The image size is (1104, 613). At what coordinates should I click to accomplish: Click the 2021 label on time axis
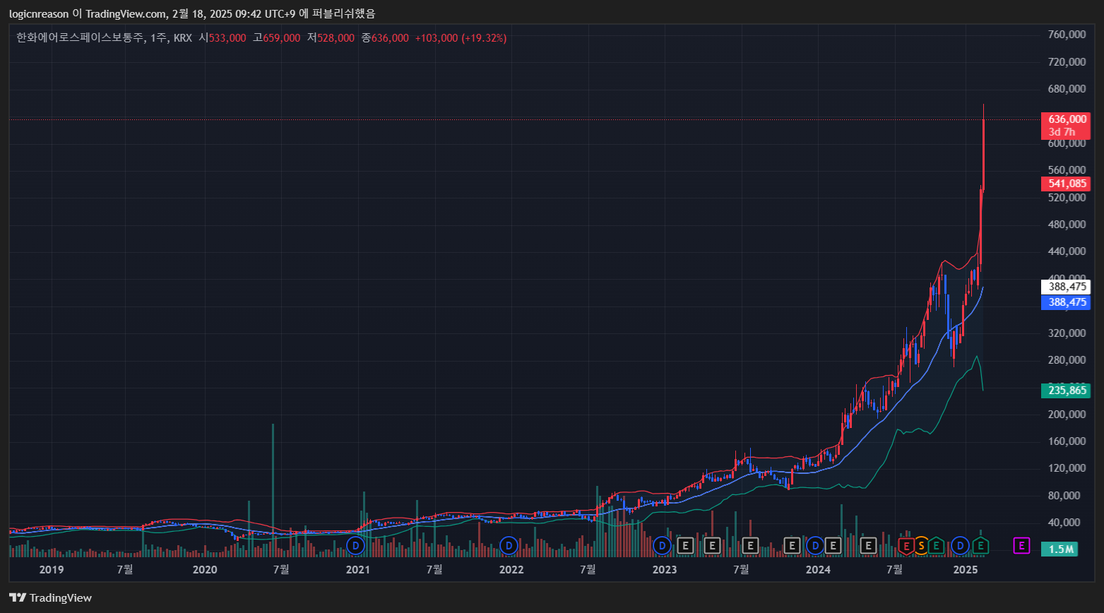tap(358, 569)
